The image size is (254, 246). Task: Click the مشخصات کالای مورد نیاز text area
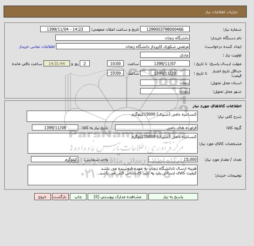tap(112, 143)
